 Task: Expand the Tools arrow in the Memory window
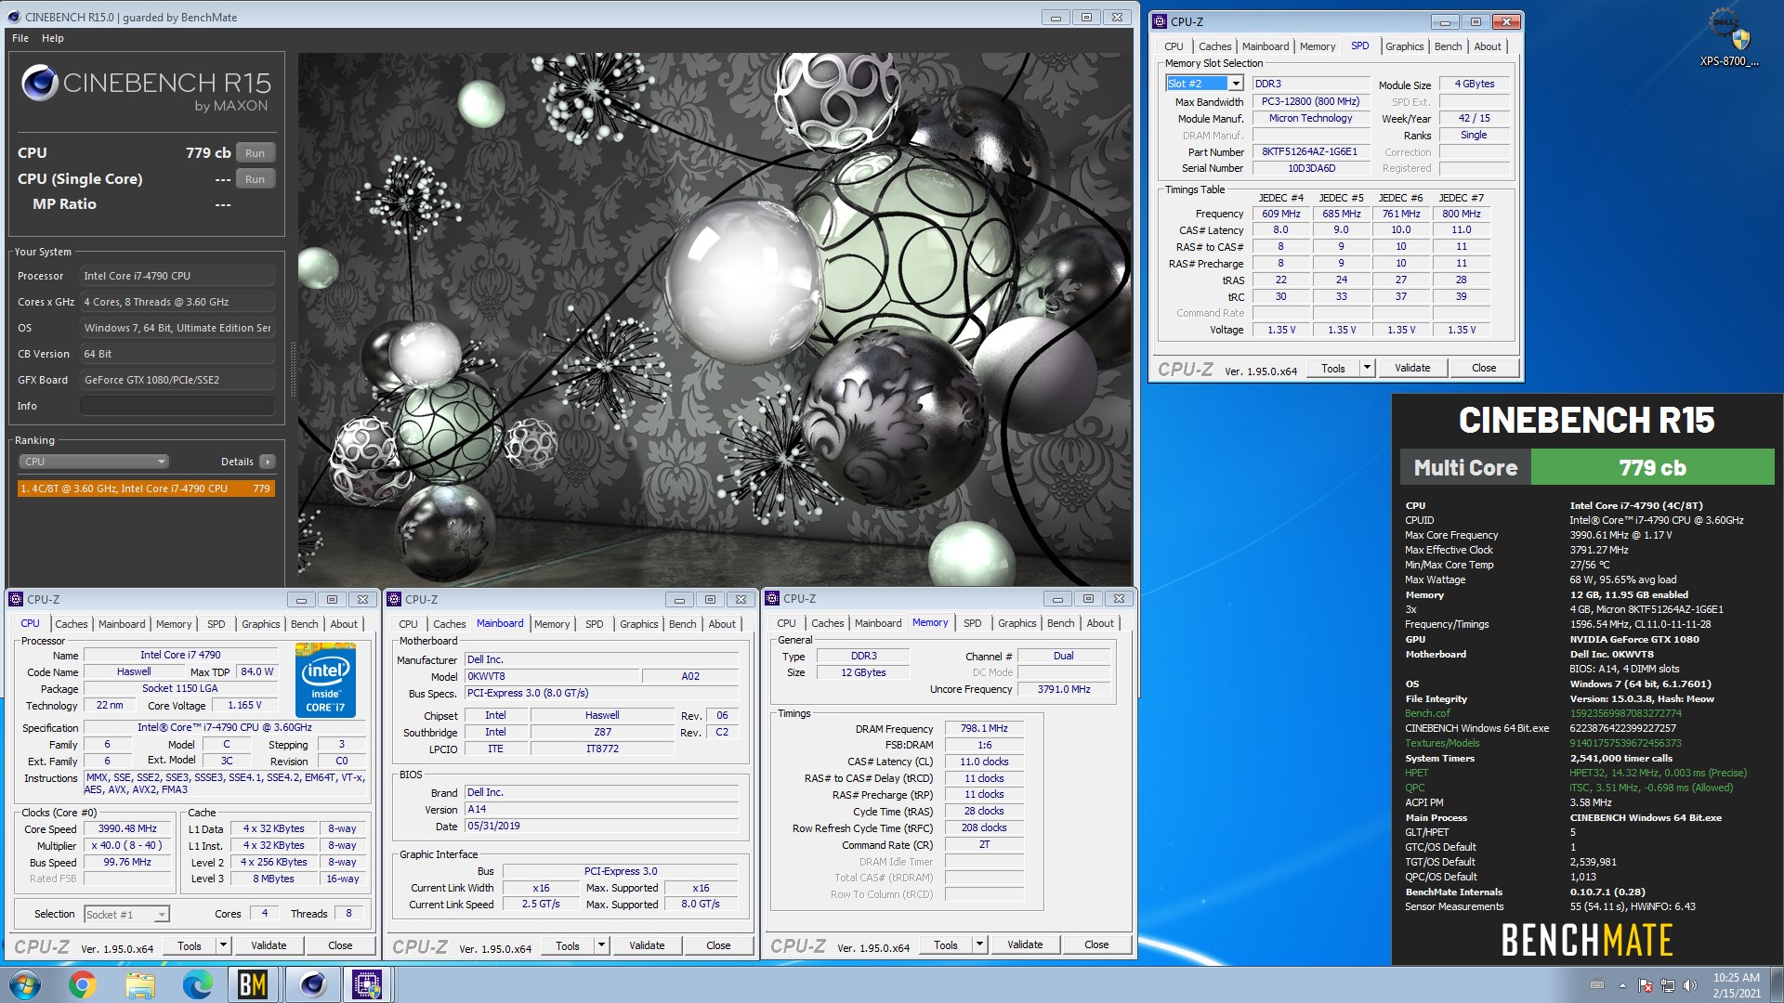(x=979, y=944)
